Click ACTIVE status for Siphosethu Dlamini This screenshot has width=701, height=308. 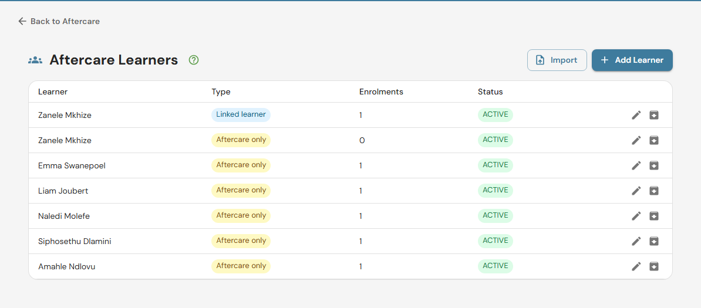pyautogui.click(x=496, y=241)
